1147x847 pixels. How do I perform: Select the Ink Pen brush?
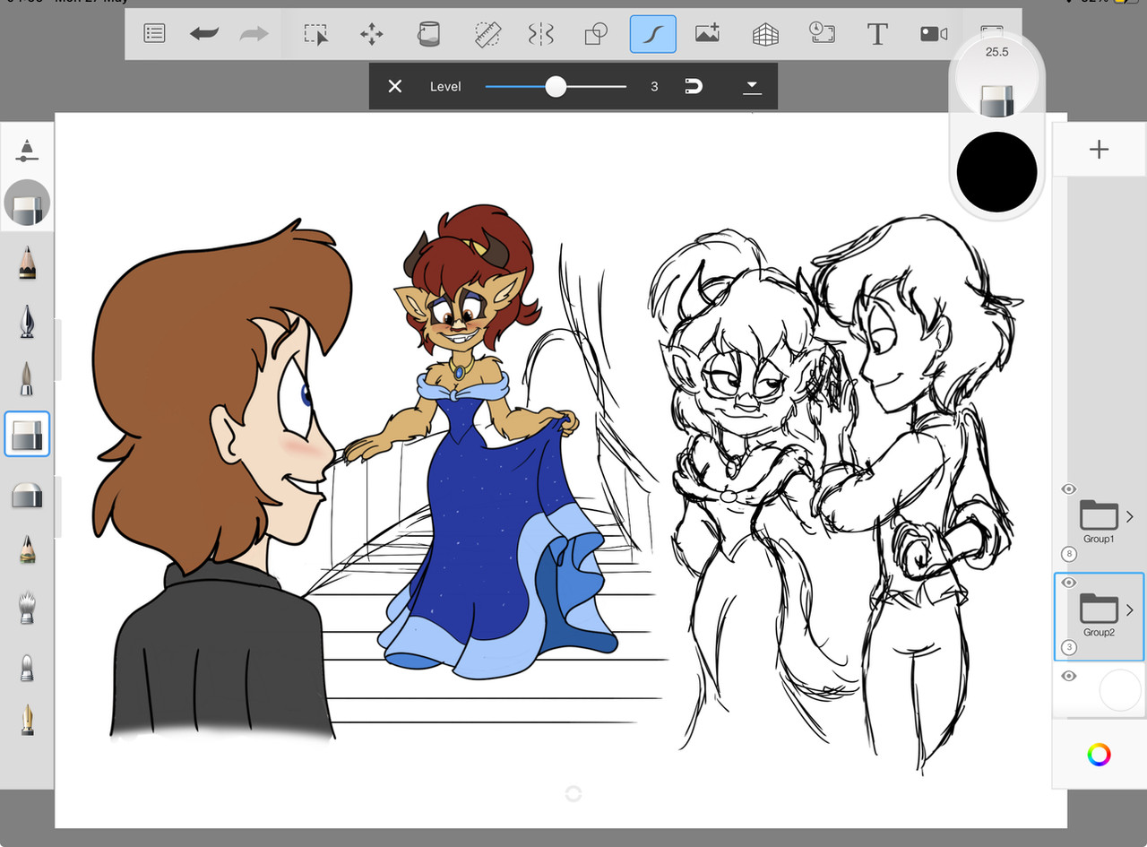click(x=27, y=320)
